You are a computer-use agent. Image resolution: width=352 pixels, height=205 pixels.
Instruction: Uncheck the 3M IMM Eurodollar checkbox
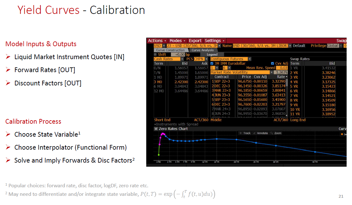coord(212,64)
